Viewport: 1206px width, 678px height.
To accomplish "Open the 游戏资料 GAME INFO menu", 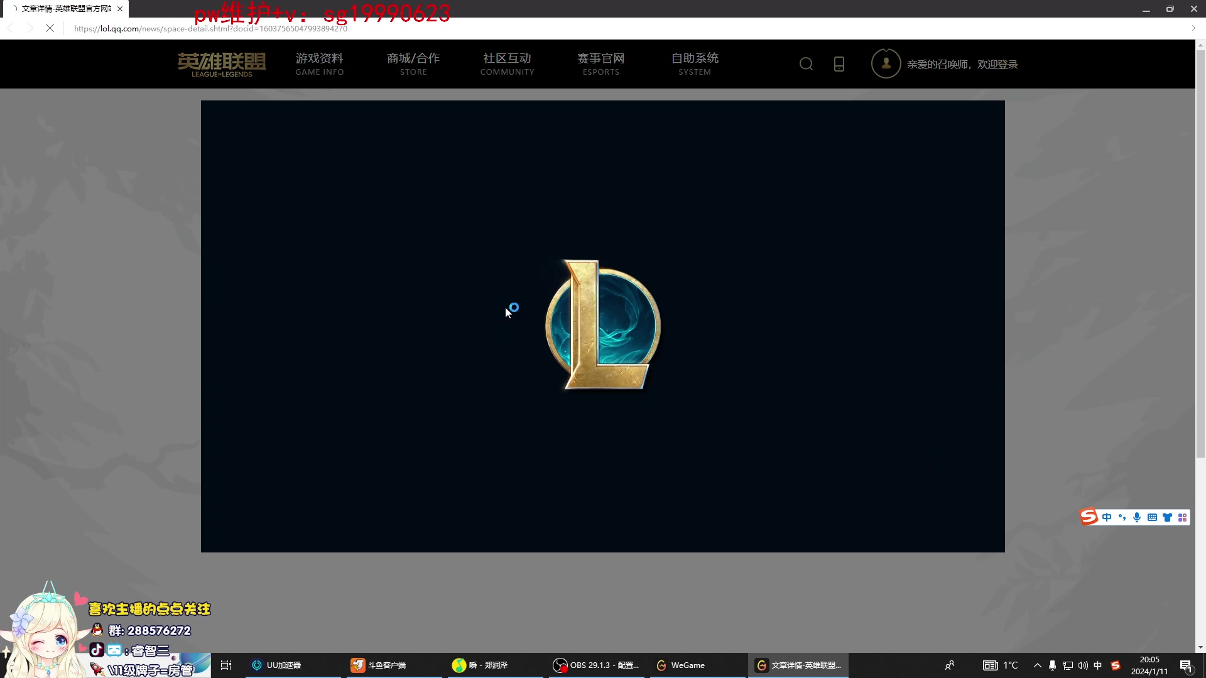I will [x=320, y=64].
